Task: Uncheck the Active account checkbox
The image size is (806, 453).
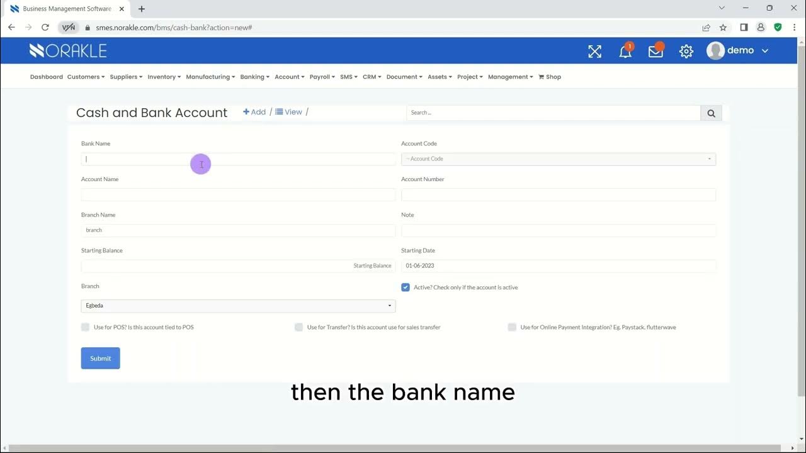Action: (x=406, y=288)
